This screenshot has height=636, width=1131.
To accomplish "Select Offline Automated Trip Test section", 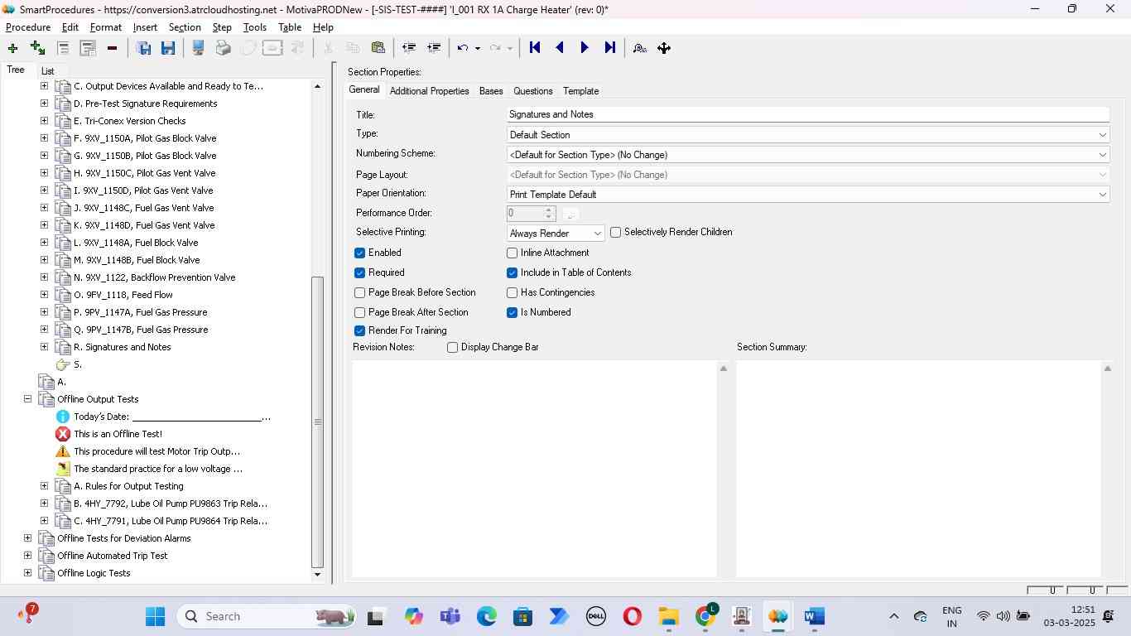I will coord(112,556).
